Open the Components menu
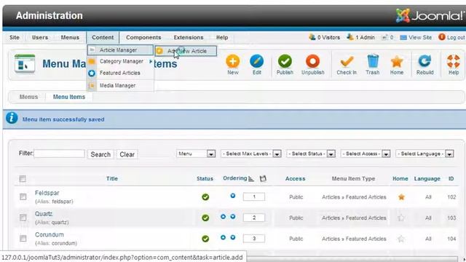Image resolution: width=466 pixels, height=262 pixels. coord(143,37)
